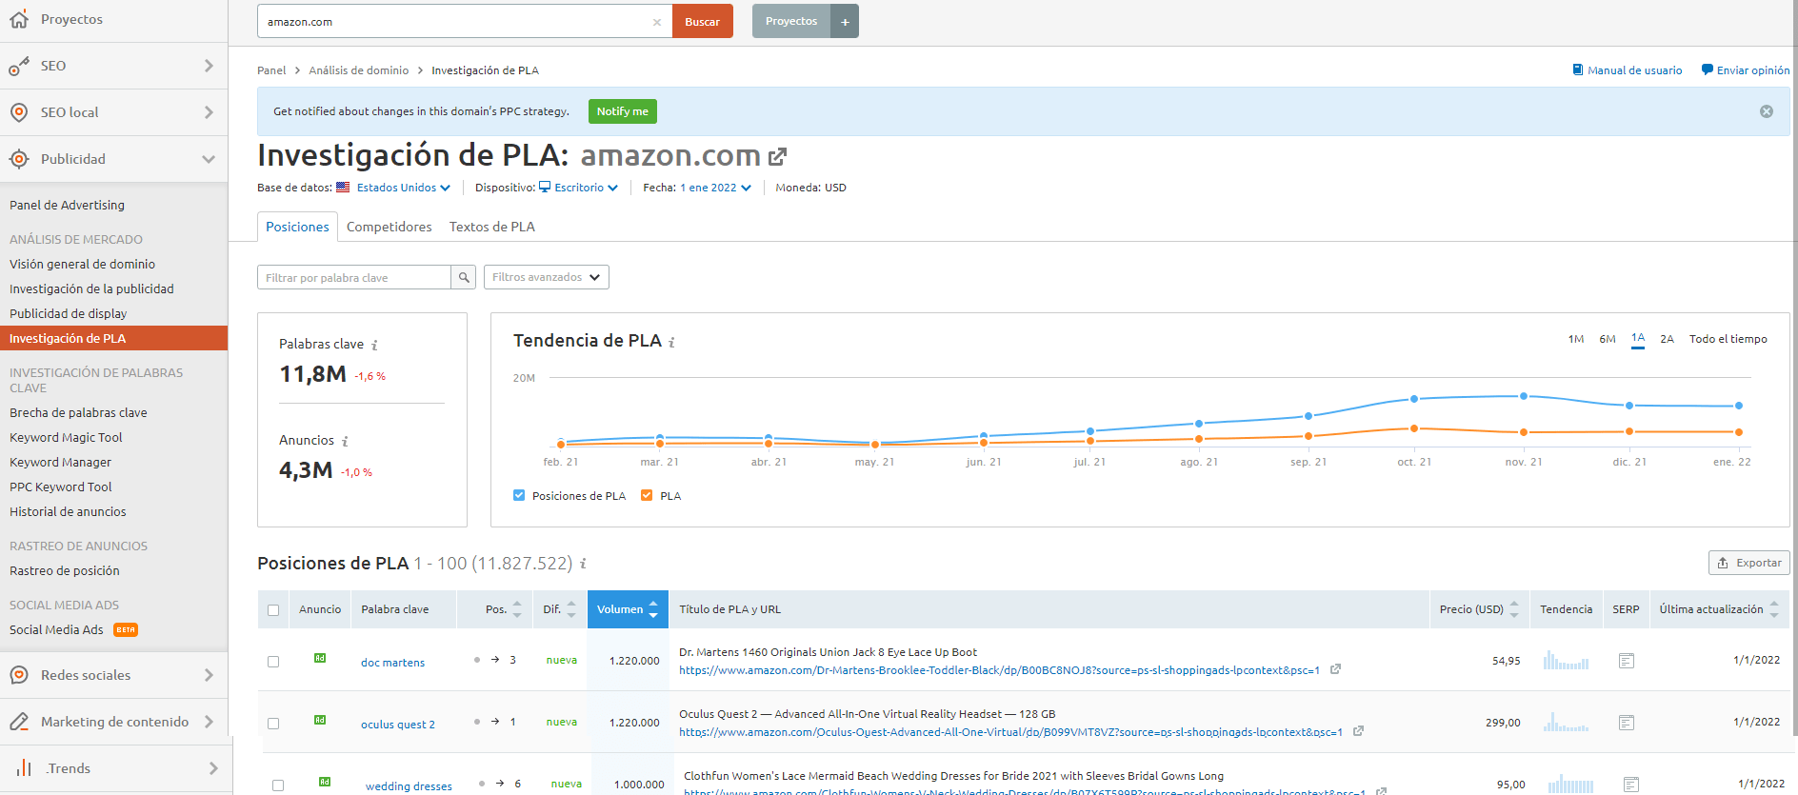Expand the SEO sidebar section
1798x795 pixels.
tap(209, 66)
